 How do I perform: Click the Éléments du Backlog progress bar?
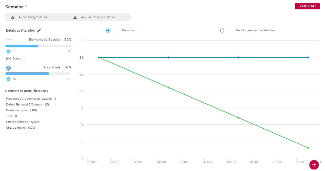[38, 46]
